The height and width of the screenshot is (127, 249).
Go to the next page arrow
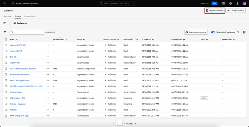135,123
